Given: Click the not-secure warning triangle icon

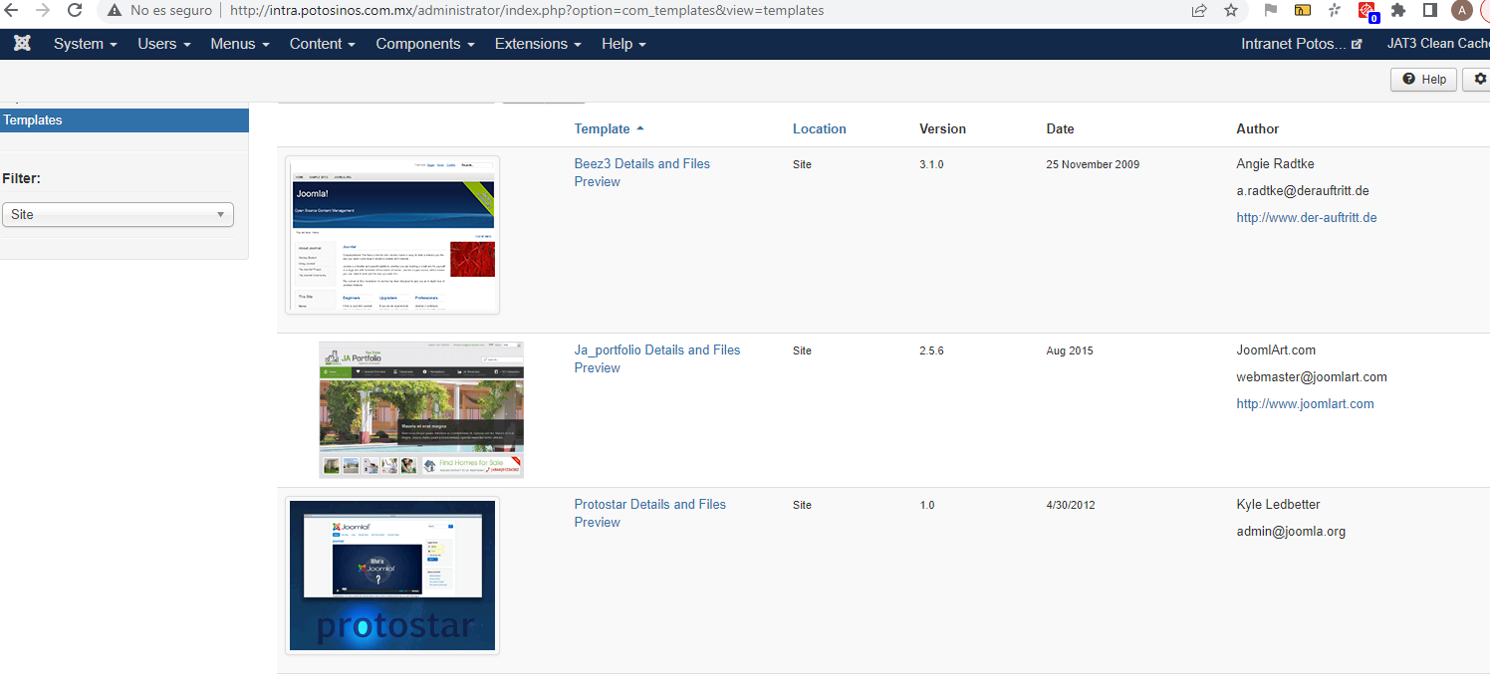Looking at the screenshot, I should [x=114, y=11].
